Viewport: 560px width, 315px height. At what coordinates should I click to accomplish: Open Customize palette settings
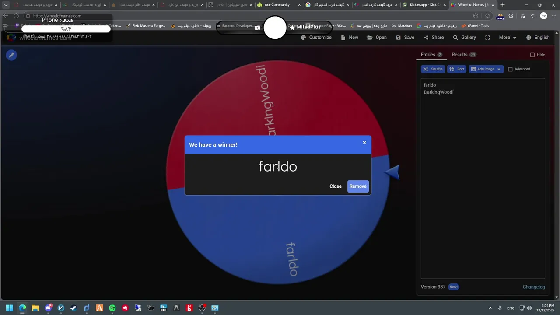coord(316,38)
